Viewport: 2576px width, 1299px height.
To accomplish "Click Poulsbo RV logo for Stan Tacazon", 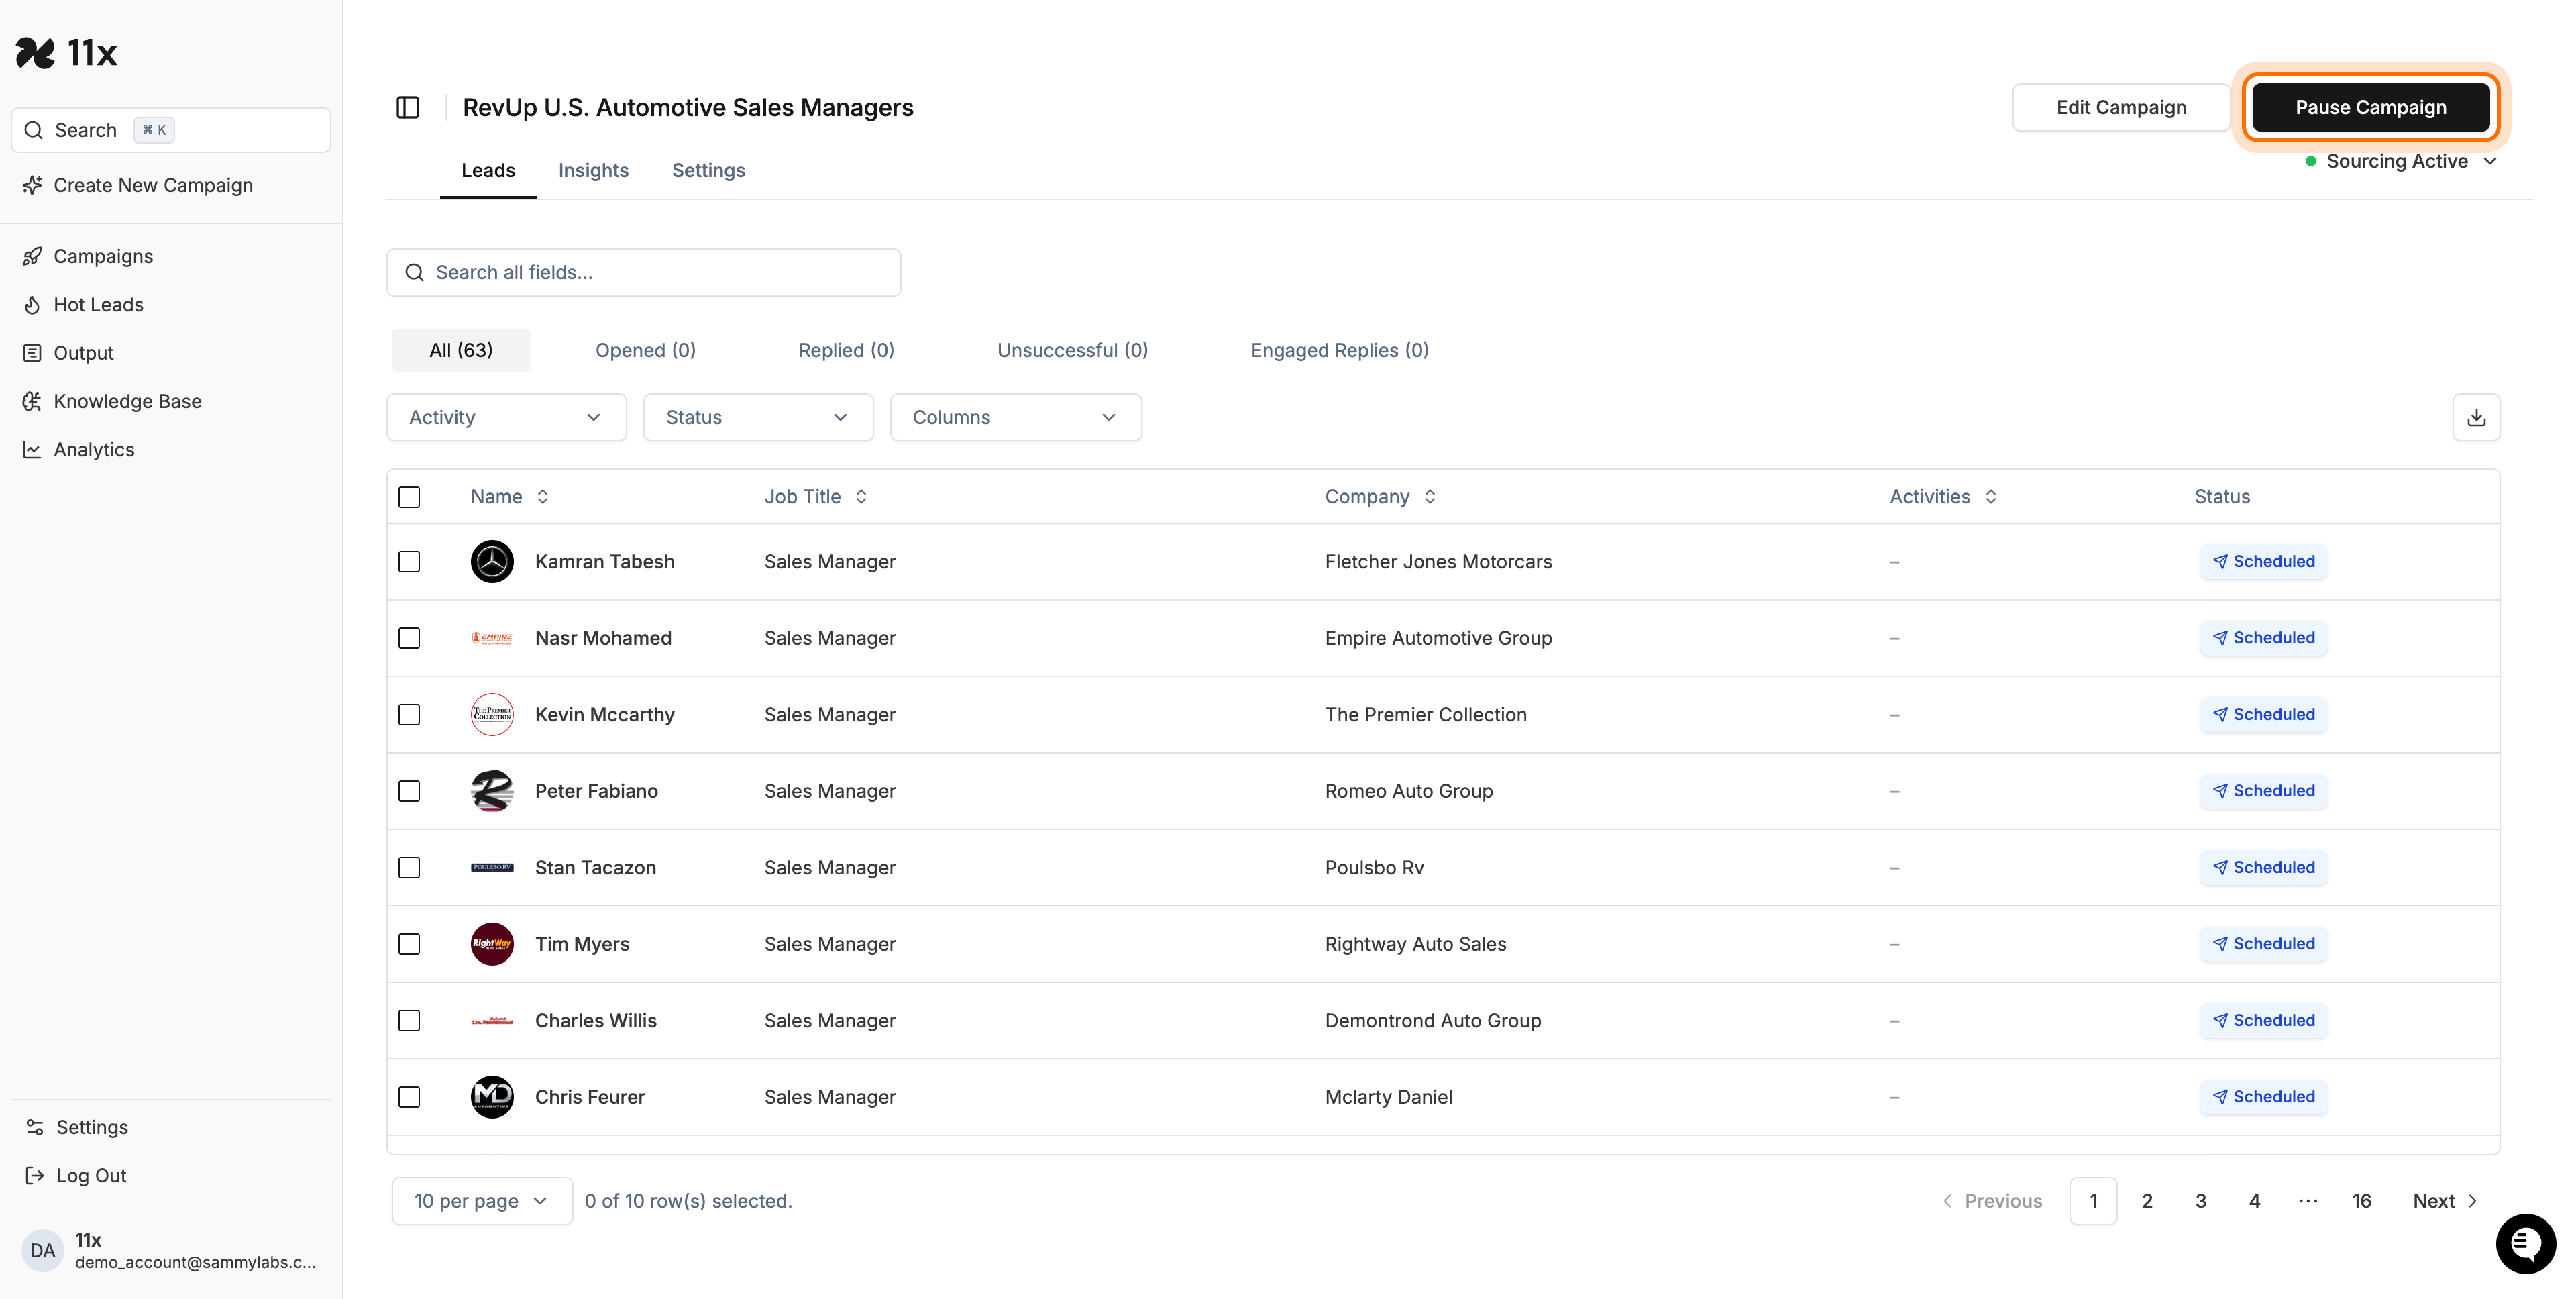I will point(492,867).
